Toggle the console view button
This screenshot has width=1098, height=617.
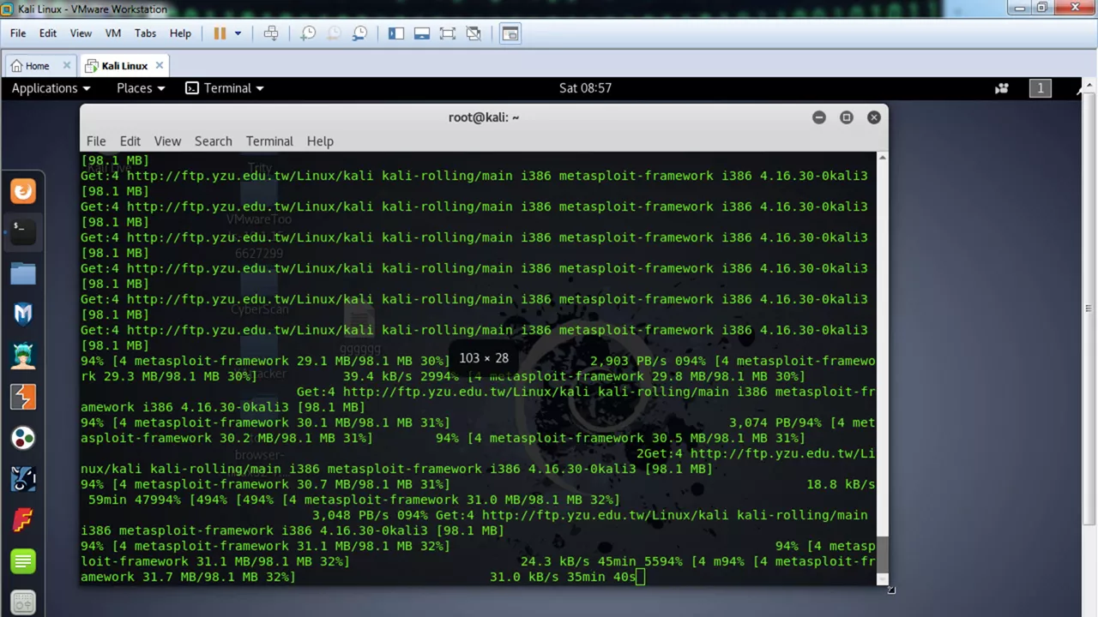coord(510,33)
